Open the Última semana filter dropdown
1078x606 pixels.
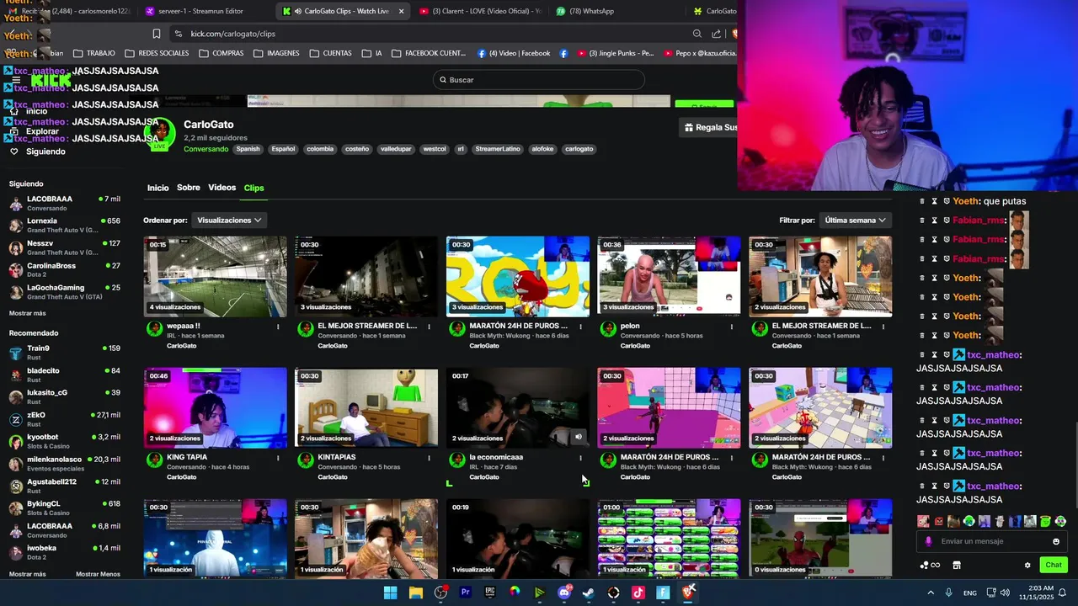855,220
